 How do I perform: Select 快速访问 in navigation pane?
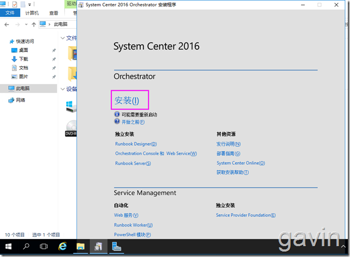[25, 41]
